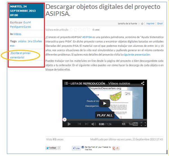The height and width of the screenshot is (156, 169).
Task: Increase font size with larger circle icon
Action: (x=142, y=24)
